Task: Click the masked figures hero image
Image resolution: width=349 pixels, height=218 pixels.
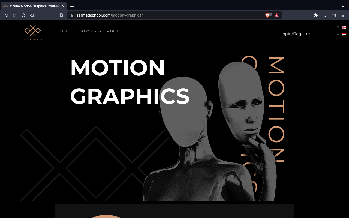Action: pyautogui.click(x=210, y=131)
